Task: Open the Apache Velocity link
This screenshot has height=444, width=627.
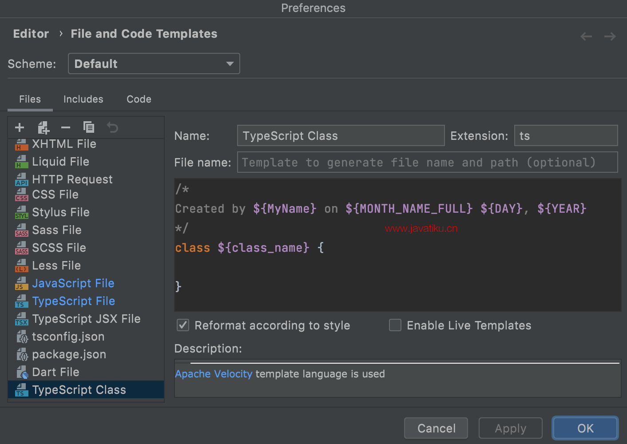Action: [214, 374]
